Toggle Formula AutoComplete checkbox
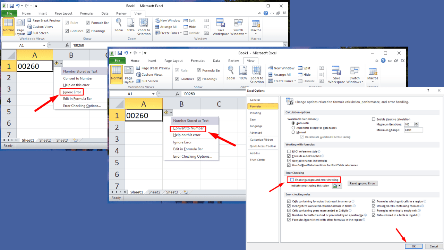444x250 pixels. (x=289, y=156)
